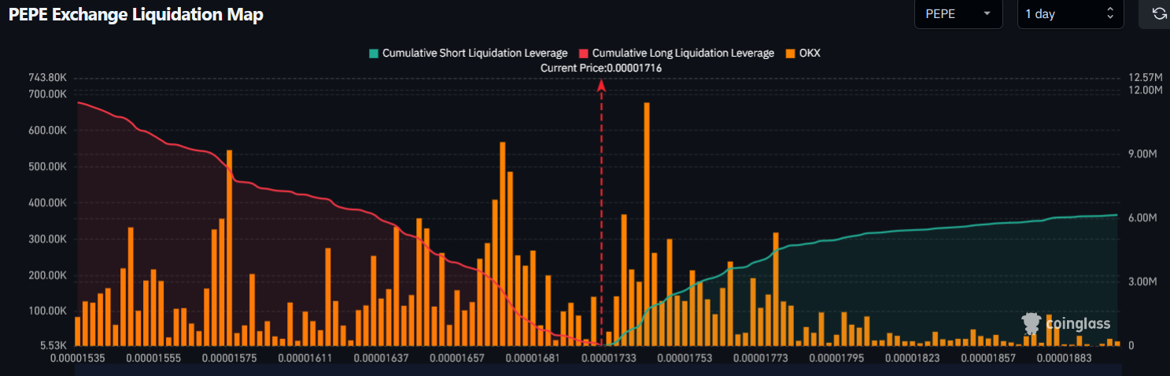This screenshot has width=1170, height=376.
Task: Click the red long leverage legend swatch
Action: pyautogui.click(x=584, y=53)
